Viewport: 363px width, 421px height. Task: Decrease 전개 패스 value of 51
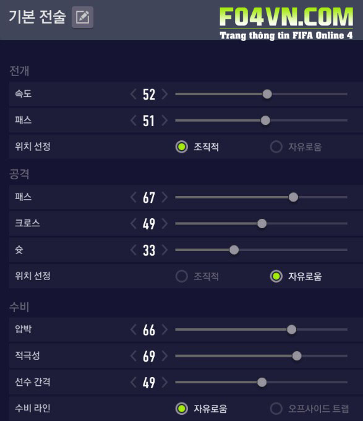[x=134, y=121]
